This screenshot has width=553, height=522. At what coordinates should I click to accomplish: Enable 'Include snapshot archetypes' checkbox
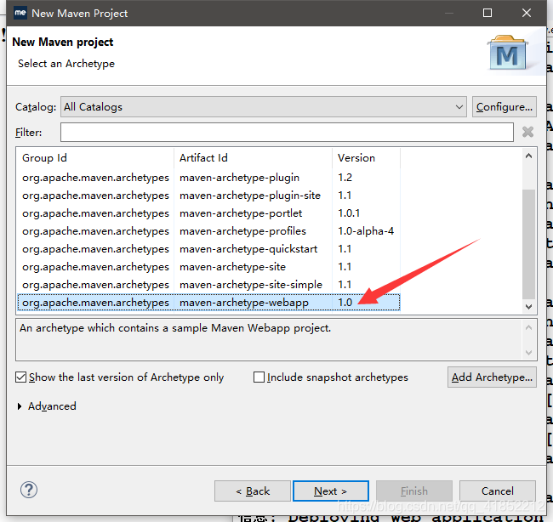pyautogui.click(x=331, y=377)
